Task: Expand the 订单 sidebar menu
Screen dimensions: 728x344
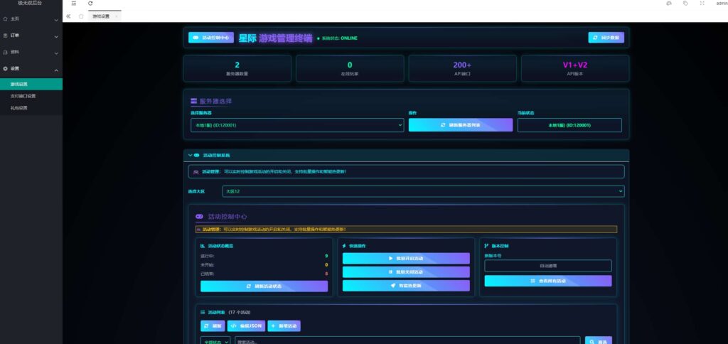Action: [31, 35]
